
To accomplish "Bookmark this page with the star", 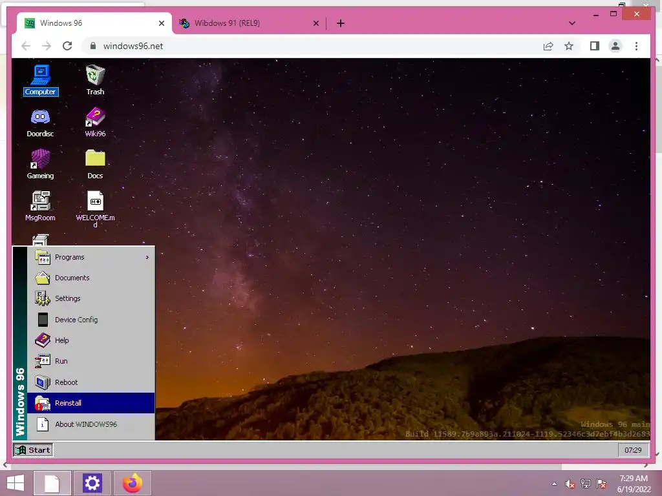I will pyautogui.click(x=569, y=46).
